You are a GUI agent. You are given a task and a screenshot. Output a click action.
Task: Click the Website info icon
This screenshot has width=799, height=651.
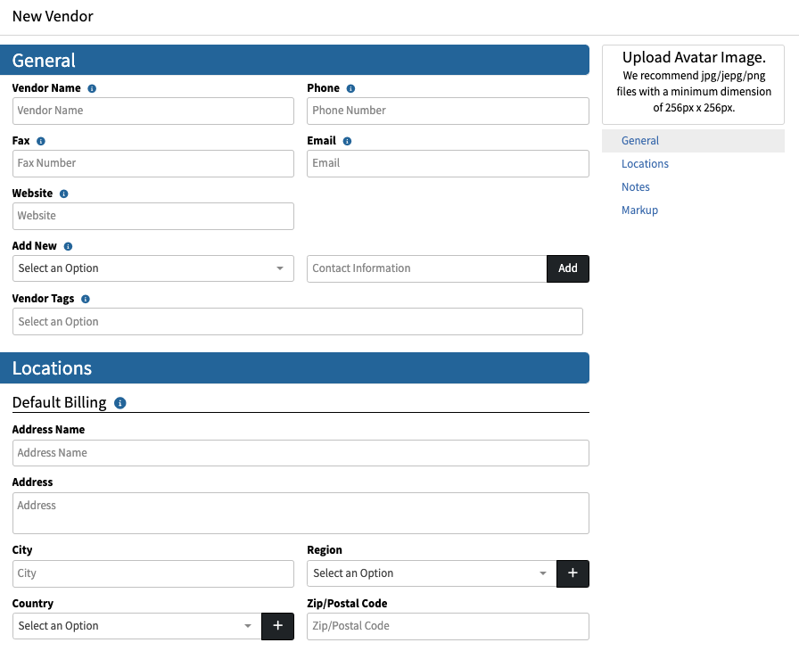pyautogui.click(x=63, y=194)
